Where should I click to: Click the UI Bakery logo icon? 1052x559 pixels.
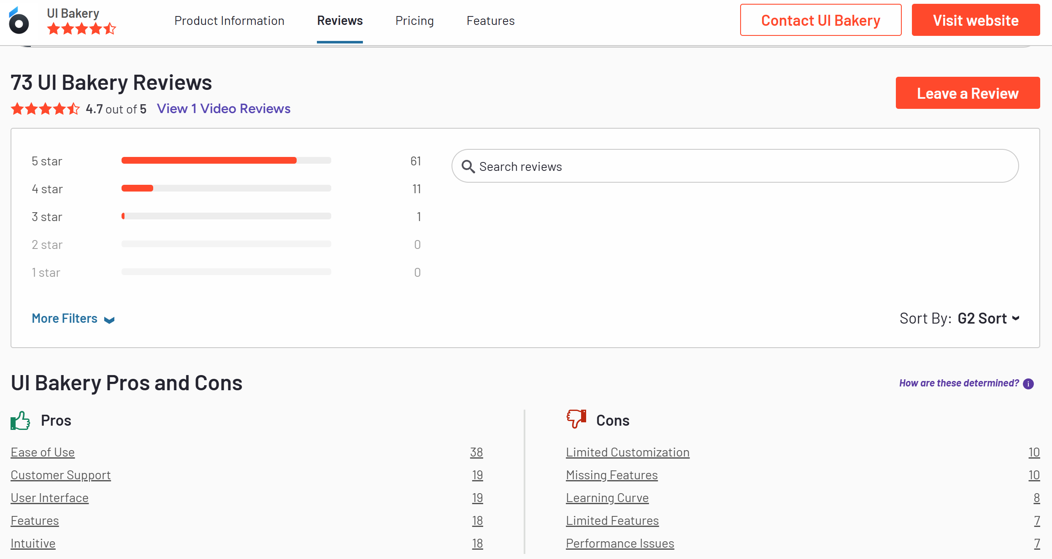(19, 20)
